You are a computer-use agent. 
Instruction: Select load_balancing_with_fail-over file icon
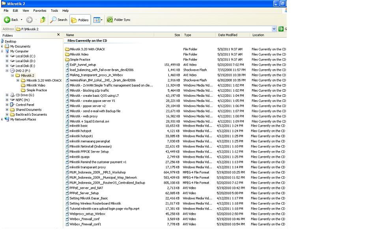(67, 70)
